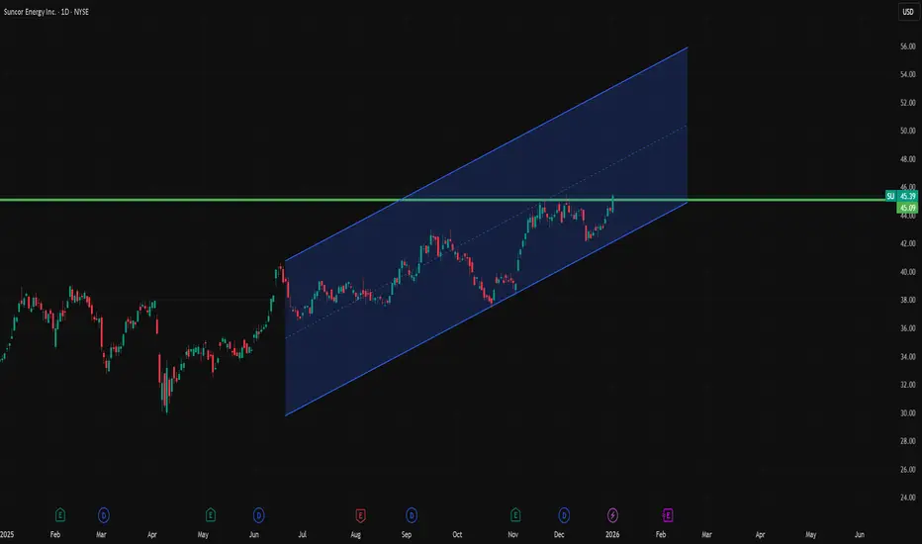This screenshot has width=922, height=544.
Task: Click the 24.00 price axis label
Action: (908, 498)
